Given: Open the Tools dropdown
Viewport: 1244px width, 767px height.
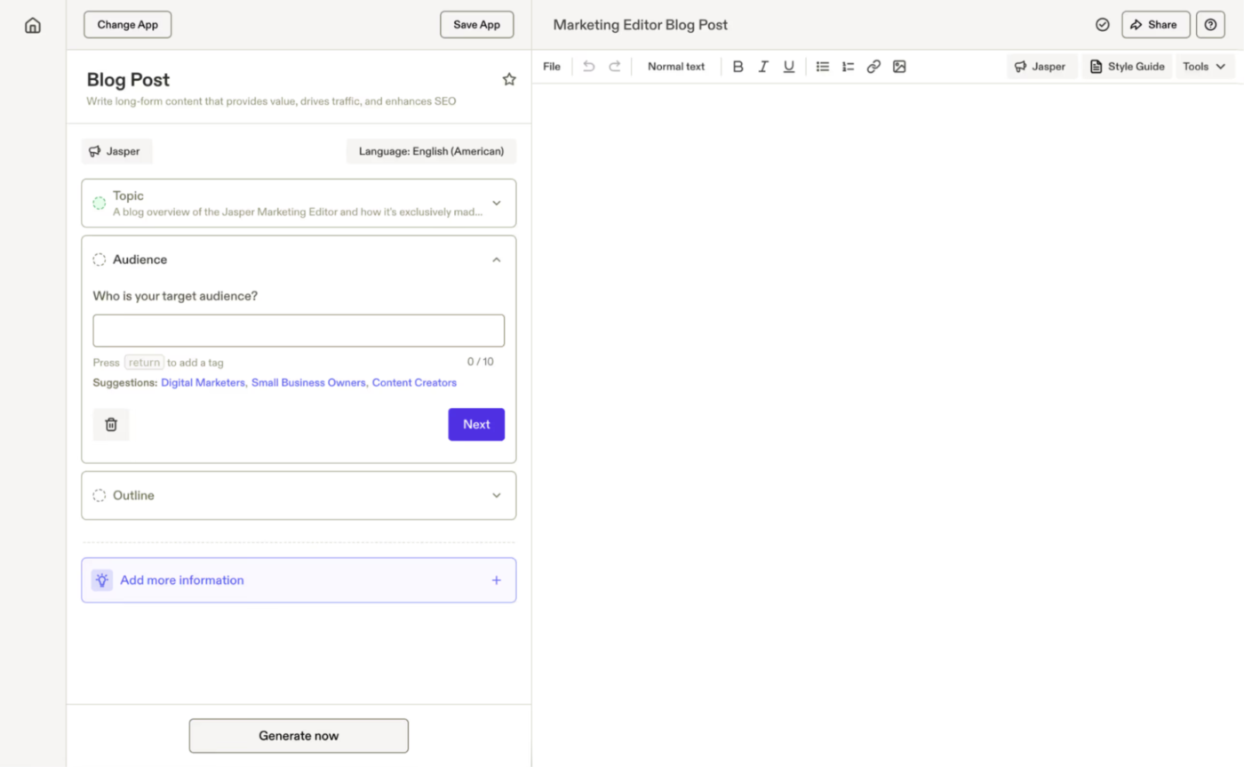Looking at the screenshot, I should [1204, 67].
